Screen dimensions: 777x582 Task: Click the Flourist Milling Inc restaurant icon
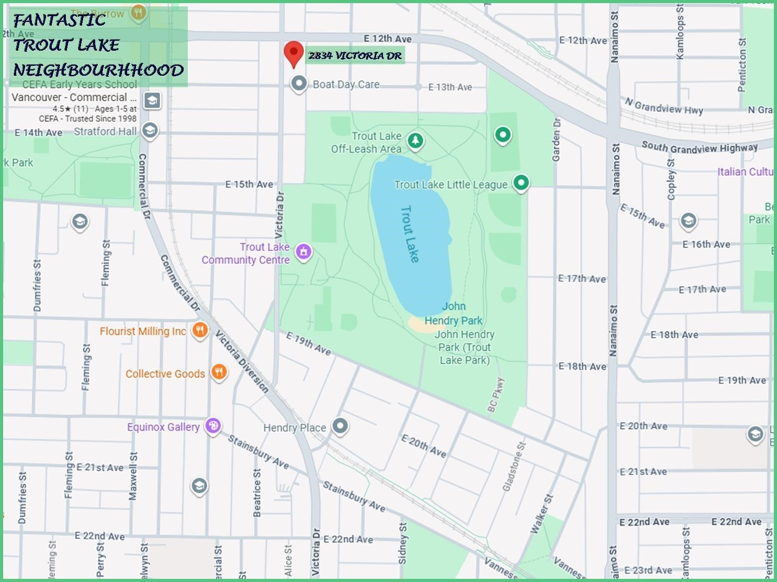pyautogui.click(x=200, y=331)
